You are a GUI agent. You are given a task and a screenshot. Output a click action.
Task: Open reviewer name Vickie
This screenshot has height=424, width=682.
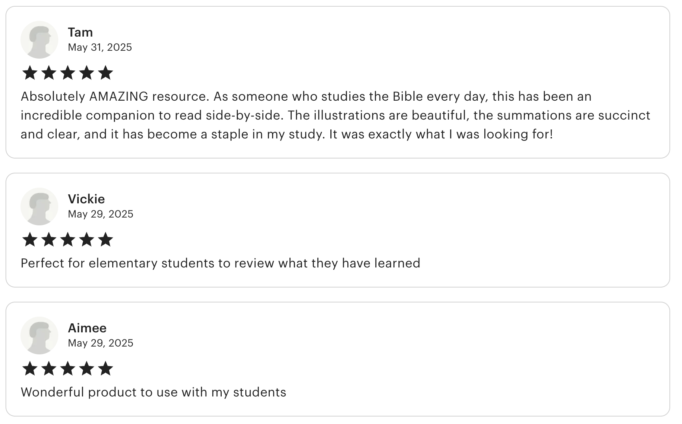(86, 199)
